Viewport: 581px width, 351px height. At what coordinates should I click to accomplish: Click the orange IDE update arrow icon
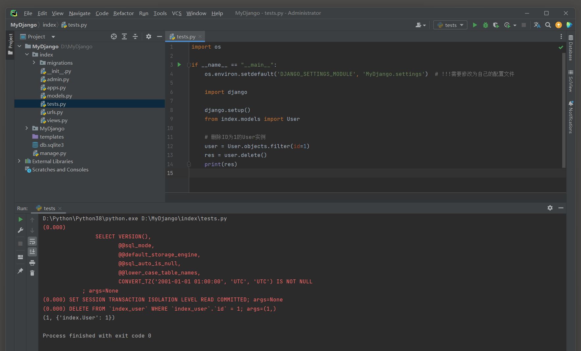(559, 25)
